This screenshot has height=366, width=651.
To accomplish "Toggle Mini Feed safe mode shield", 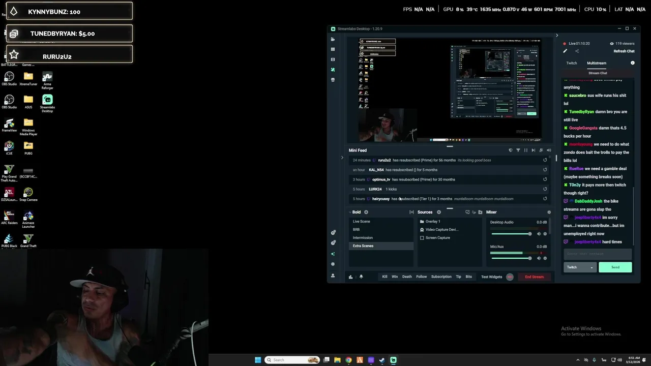I will pyautogui.click(x=511, y=150).
